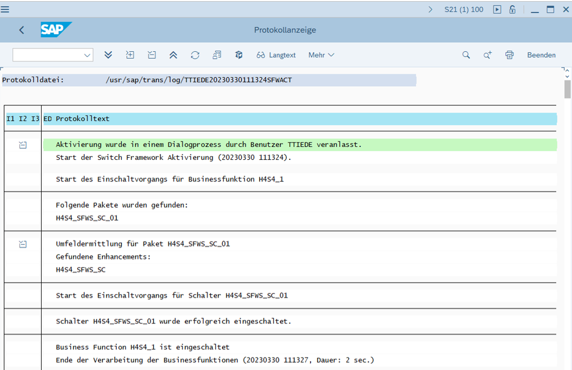
Task: Click the Langtext button
Action: 276,55
